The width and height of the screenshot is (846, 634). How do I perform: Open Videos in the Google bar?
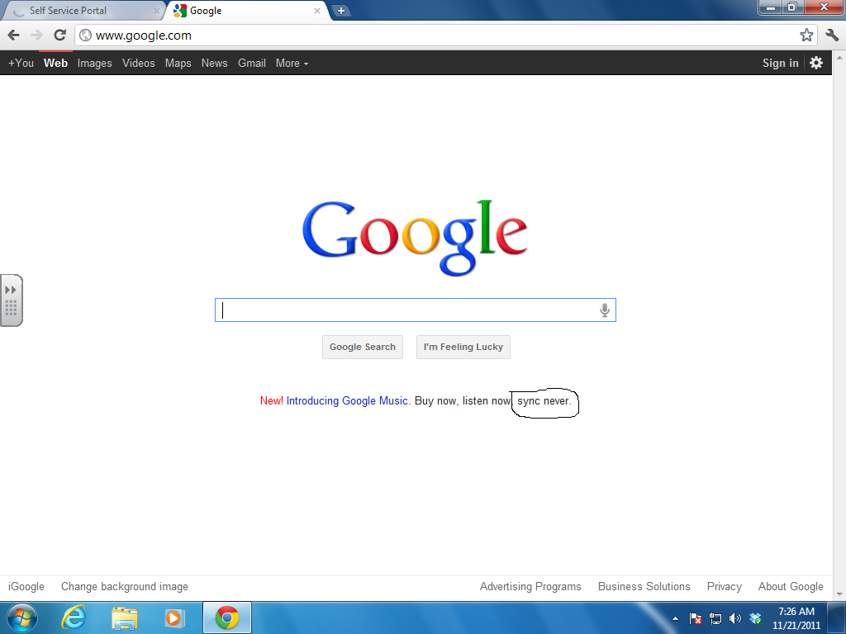[x=138, y=63]
